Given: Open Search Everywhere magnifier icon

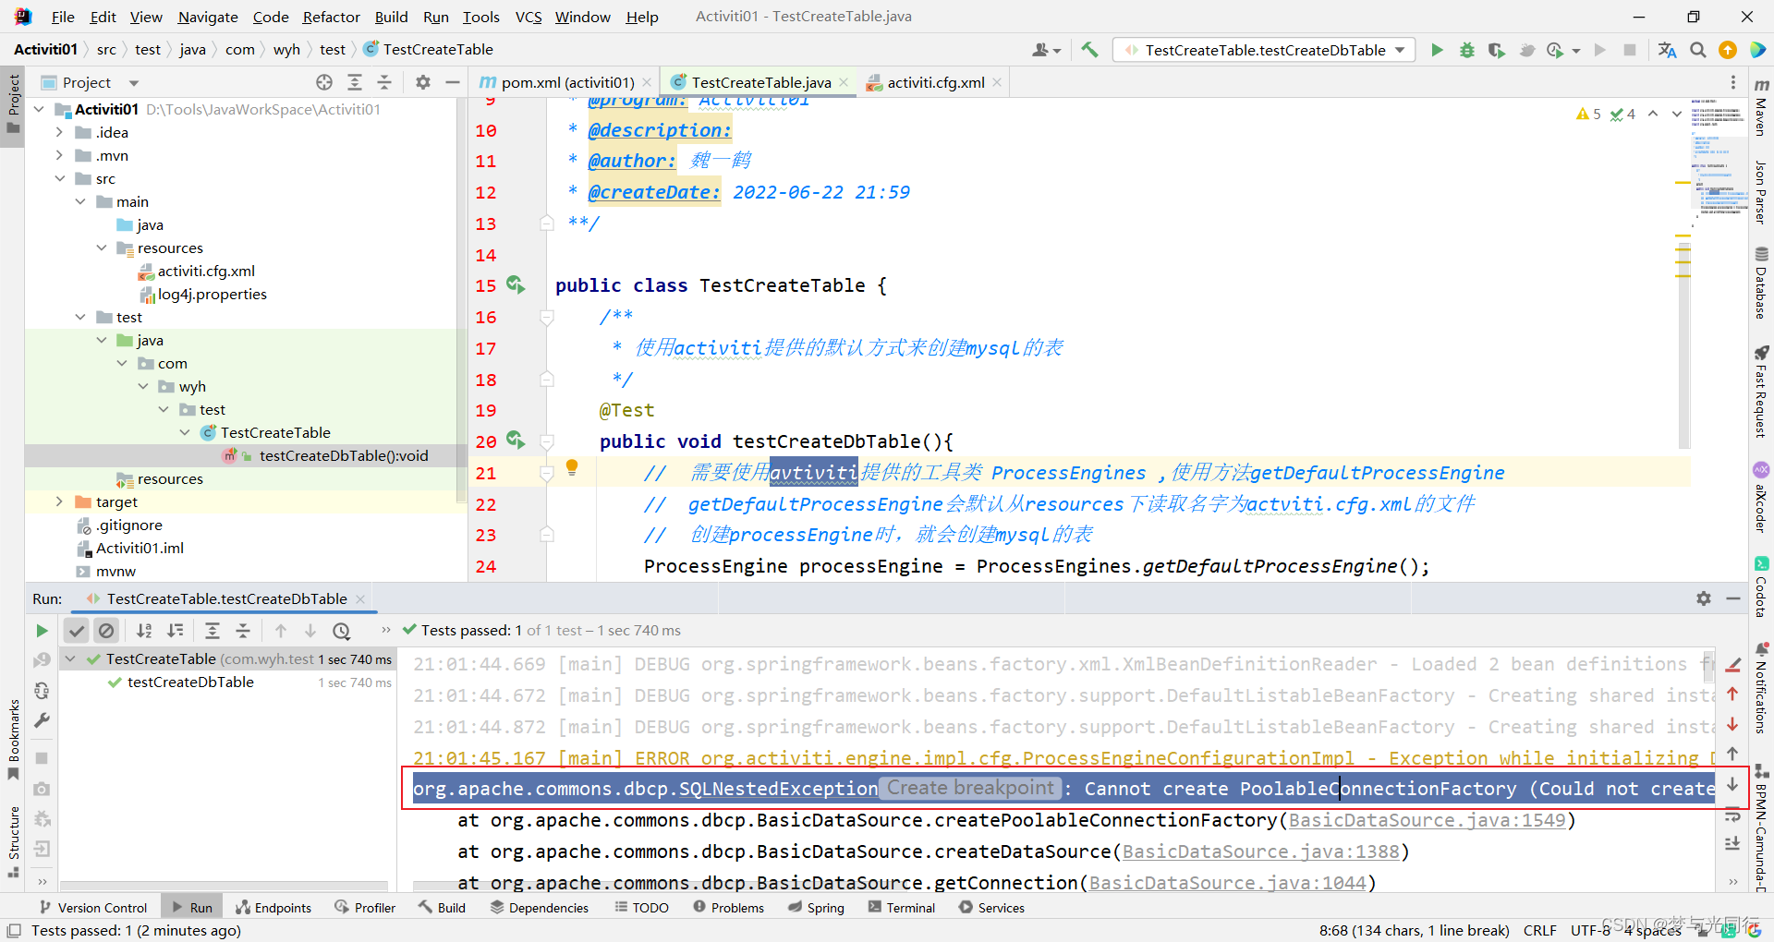Looking at the screenshot, I should pos(1698,50).
